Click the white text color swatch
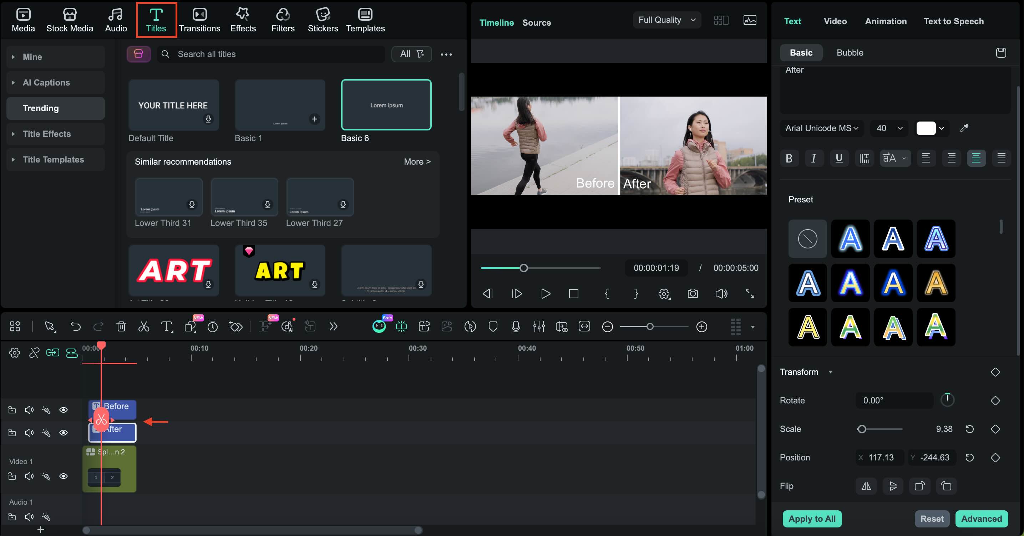 point(926,128)
